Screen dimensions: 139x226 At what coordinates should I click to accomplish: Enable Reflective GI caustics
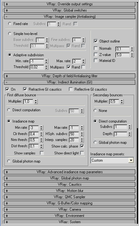click(71, 89)
